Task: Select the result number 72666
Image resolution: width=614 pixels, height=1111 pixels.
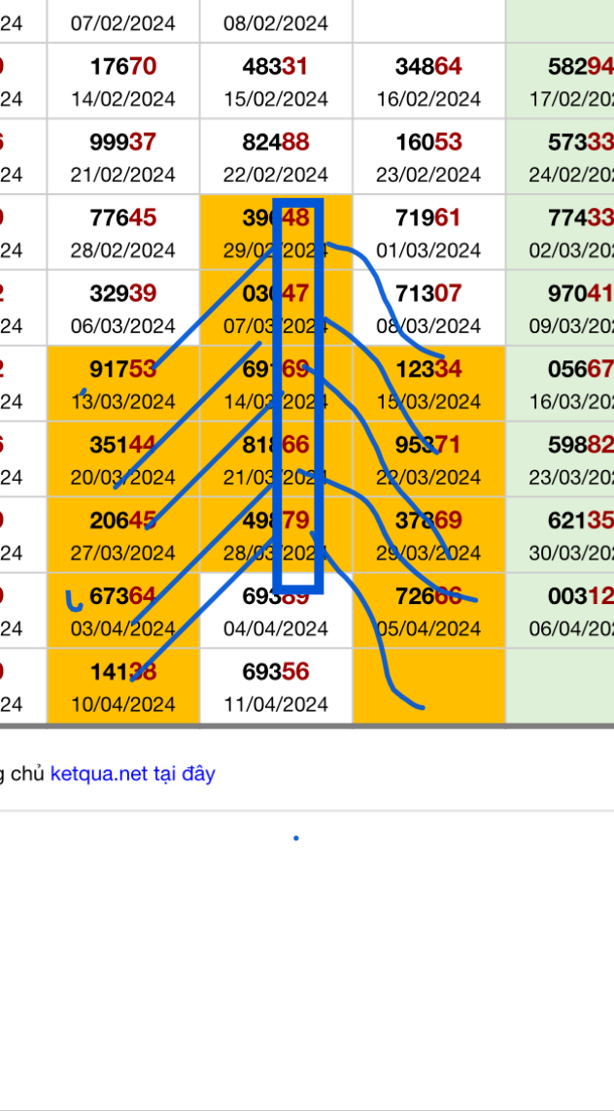Action: point(429,596)
